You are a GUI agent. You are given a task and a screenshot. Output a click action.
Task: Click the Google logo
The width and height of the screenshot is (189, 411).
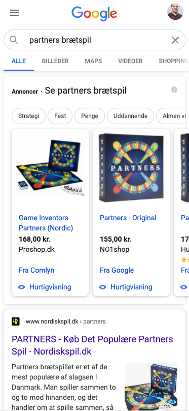click(94, 14)
